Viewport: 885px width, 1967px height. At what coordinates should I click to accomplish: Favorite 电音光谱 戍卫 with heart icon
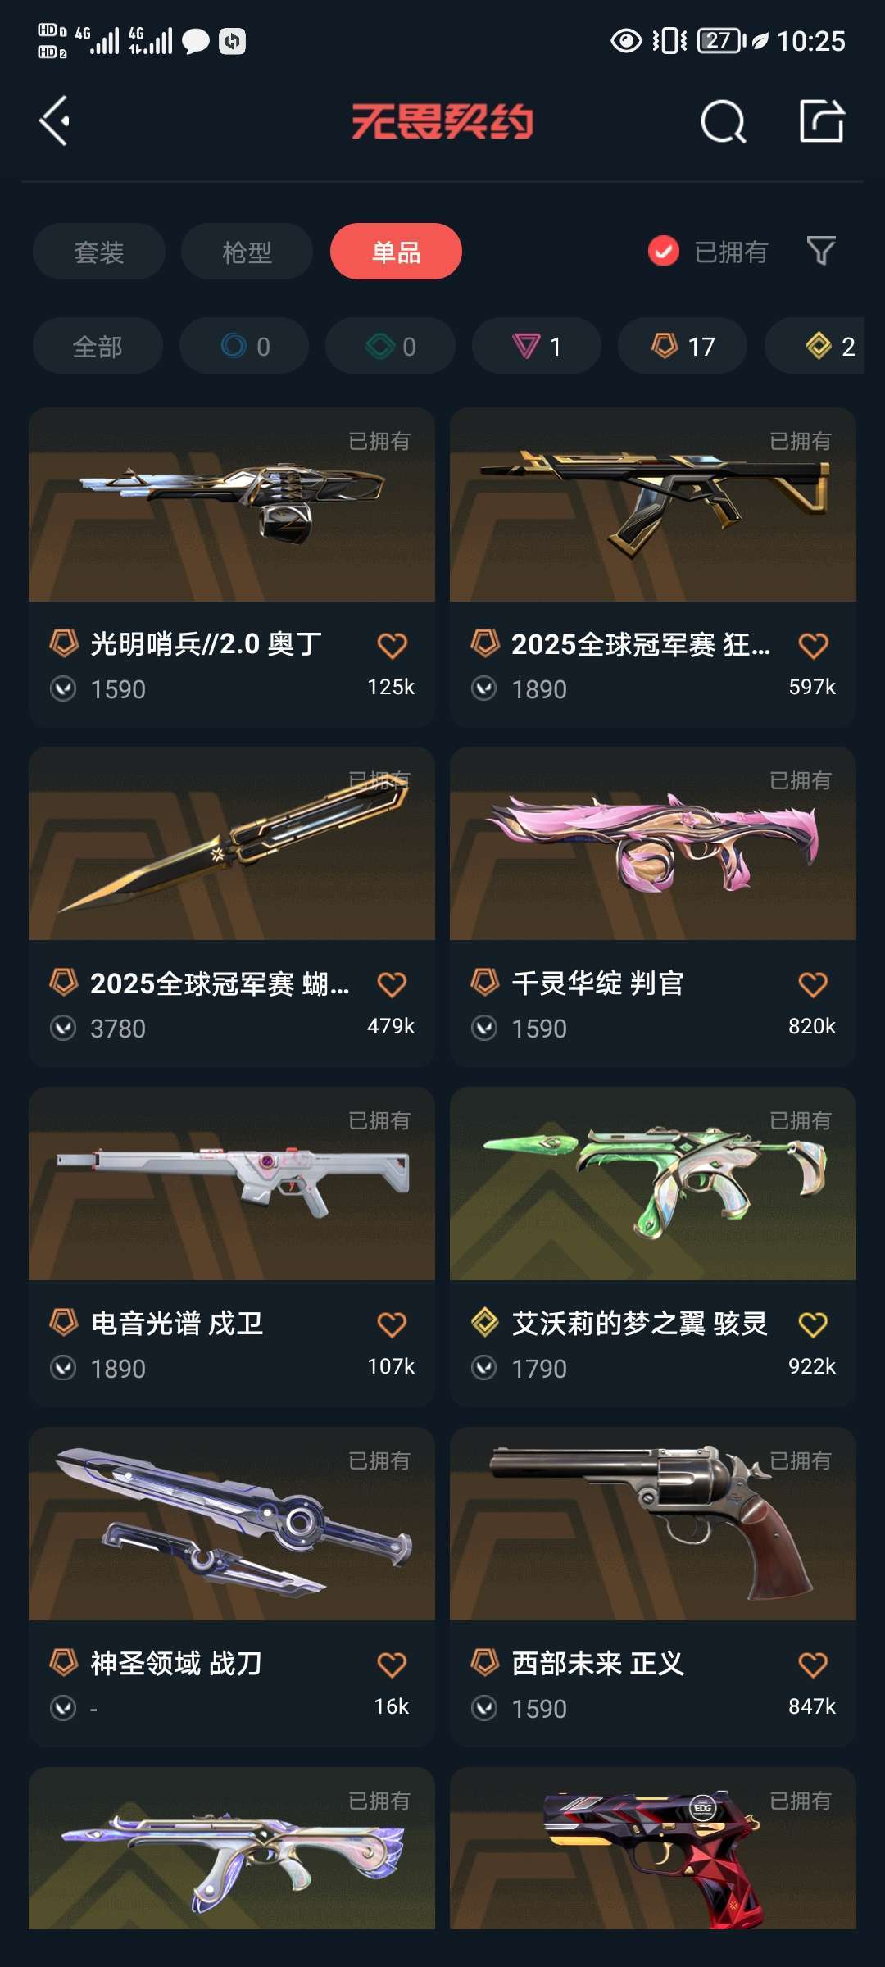pos(392,1324)
